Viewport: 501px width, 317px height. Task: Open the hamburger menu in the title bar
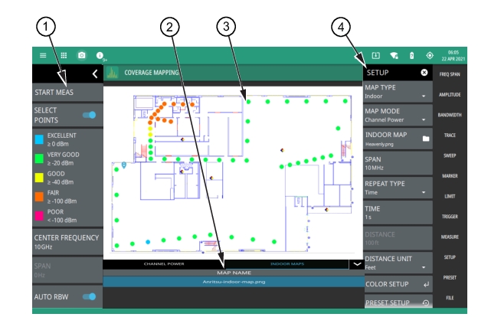click(x=44, y=56)
